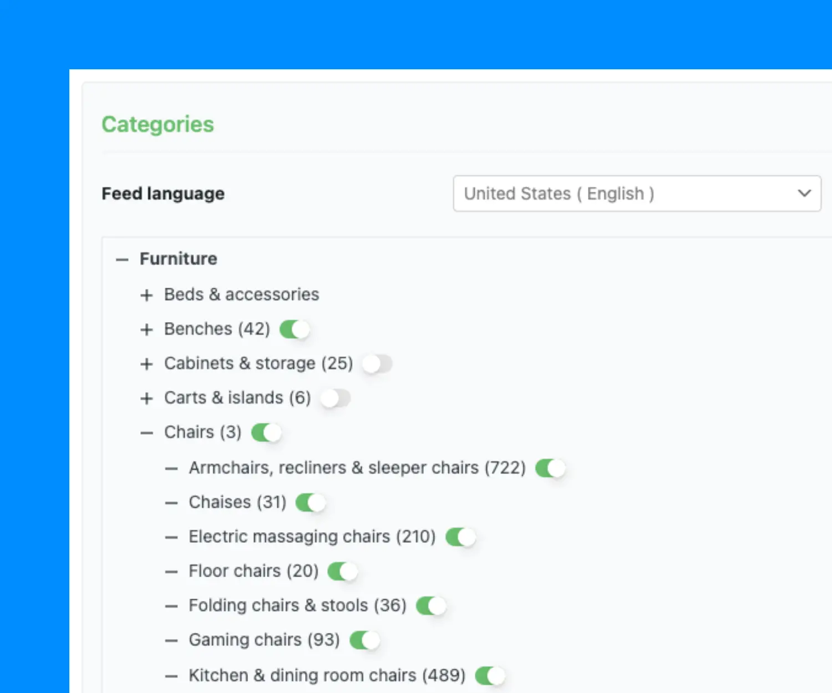The height and width of the screenshot is (693, 832).
Task: Open the Feed language dropdown
Action: click(x=637, y=193)
